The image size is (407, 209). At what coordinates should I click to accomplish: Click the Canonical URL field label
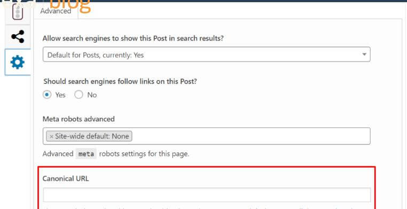point(65,179)
